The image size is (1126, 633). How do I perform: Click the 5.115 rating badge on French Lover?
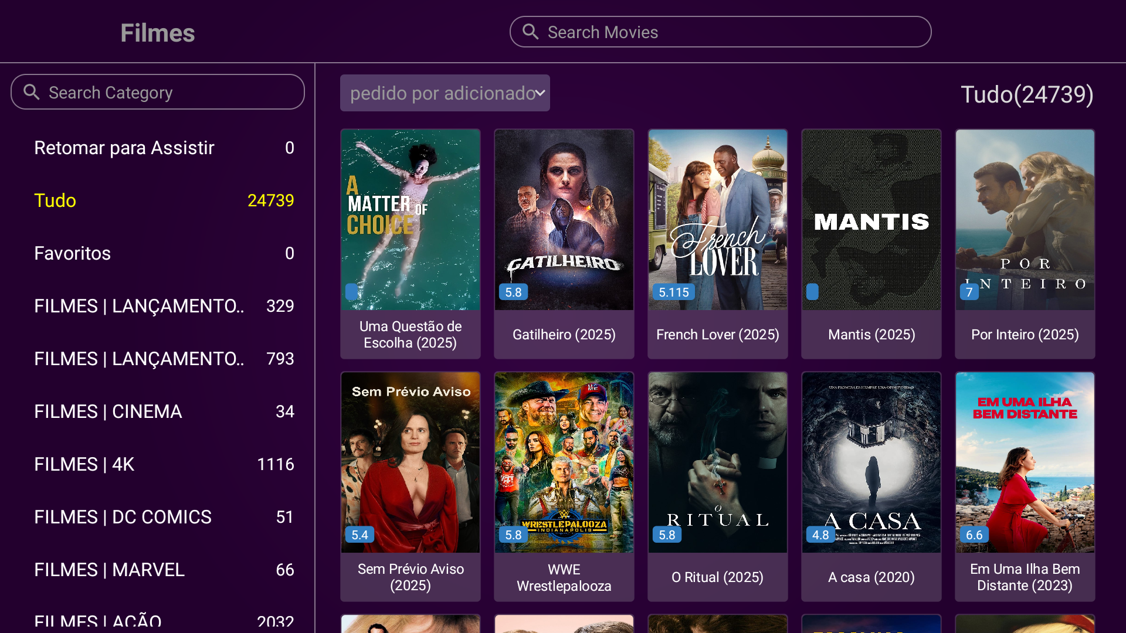[x=673, y=292]
